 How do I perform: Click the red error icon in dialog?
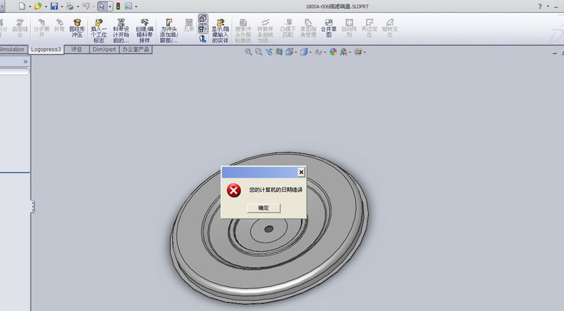coord(233,190)
